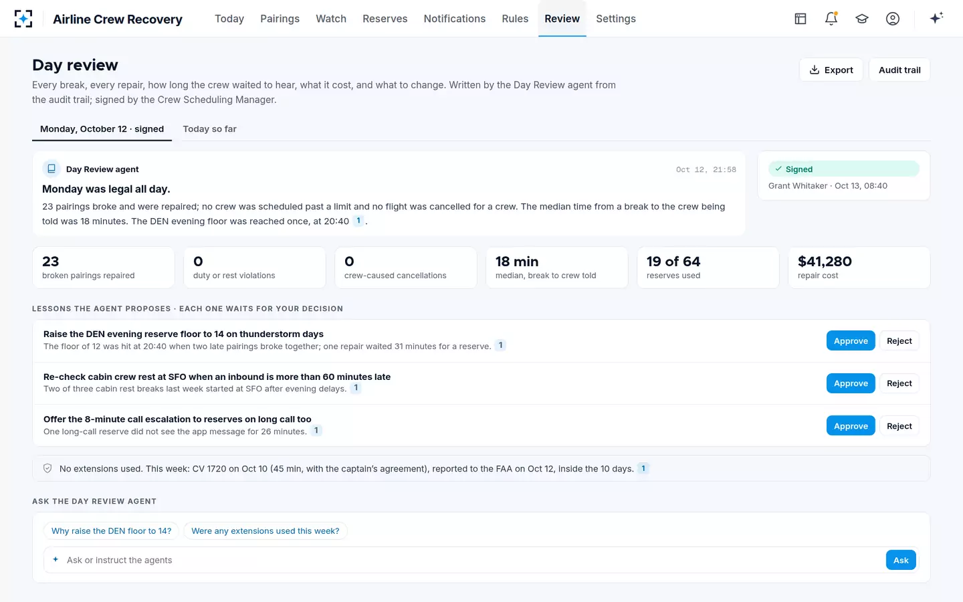This screenshot has height=602, width=963.
Task: Click the graduation cap help icon
Action: click(862, 19)
